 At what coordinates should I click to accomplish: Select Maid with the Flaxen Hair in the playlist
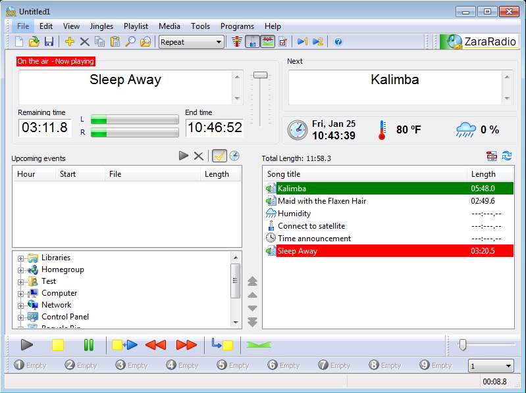click(389, 201)
